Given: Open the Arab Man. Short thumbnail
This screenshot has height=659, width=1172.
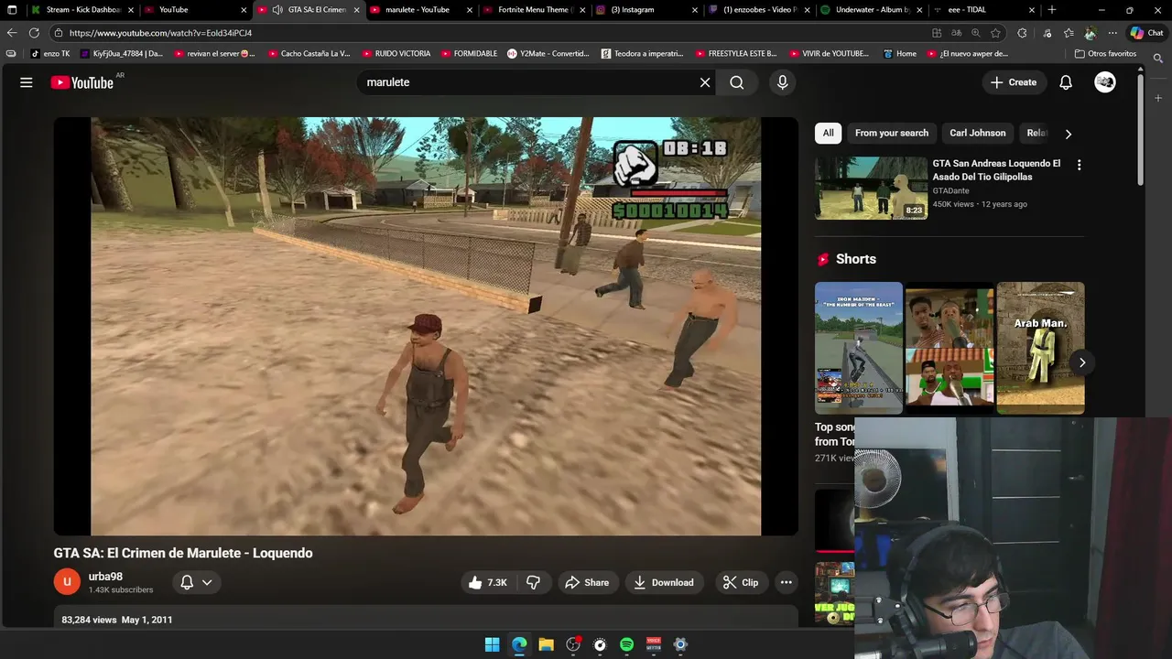Looking at the screenshot, I should pyautogui.click(x=1040, y=348).
